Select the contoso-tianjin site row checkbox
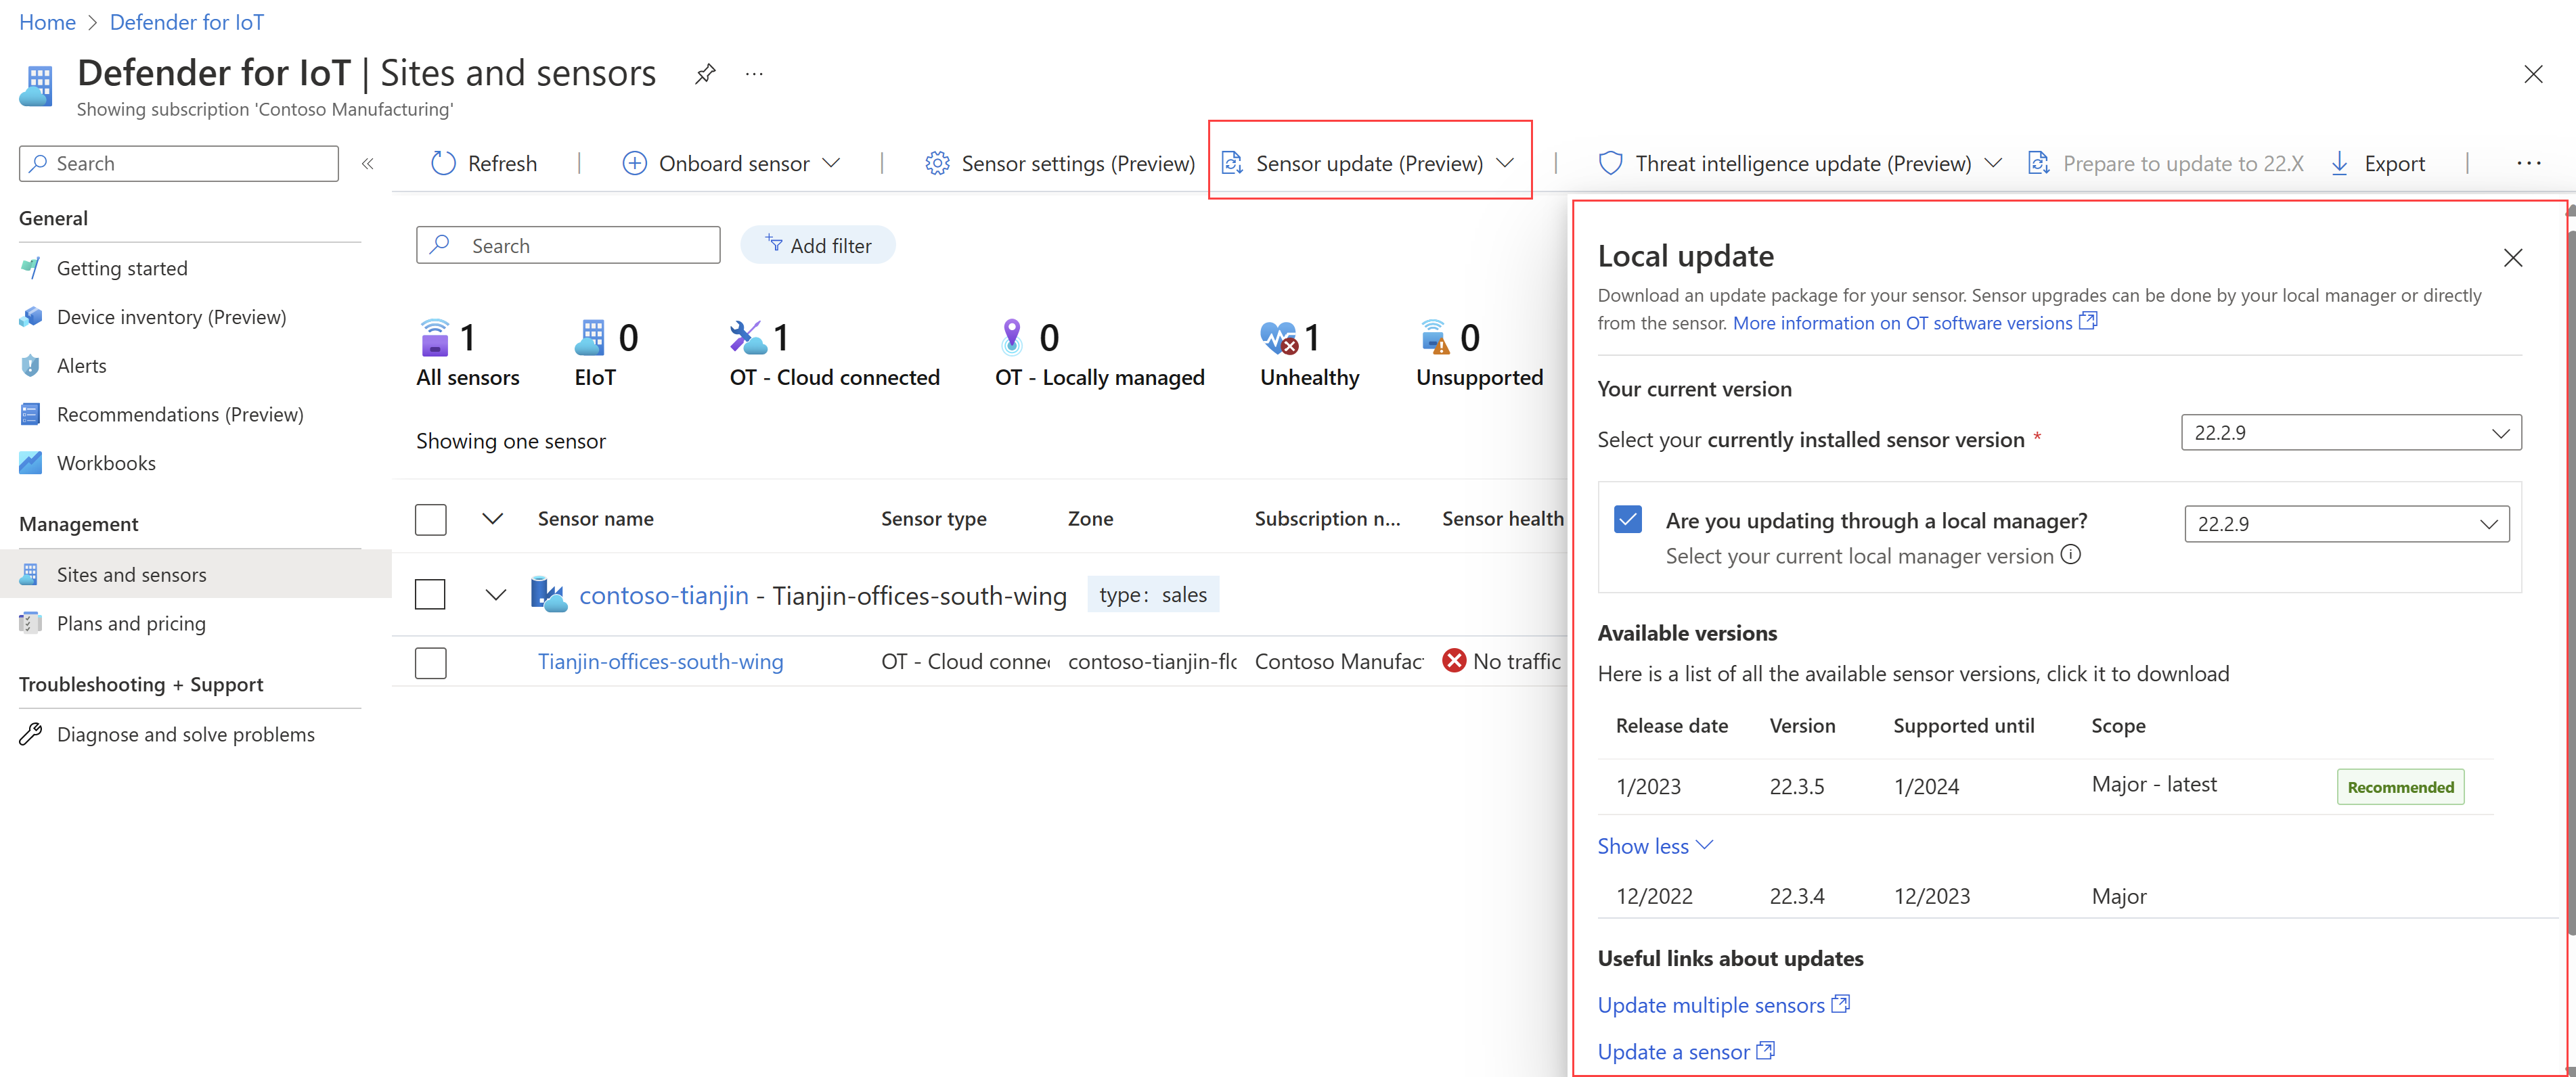The height and width of the screenshot is (1077, 2576). point(430,595)
